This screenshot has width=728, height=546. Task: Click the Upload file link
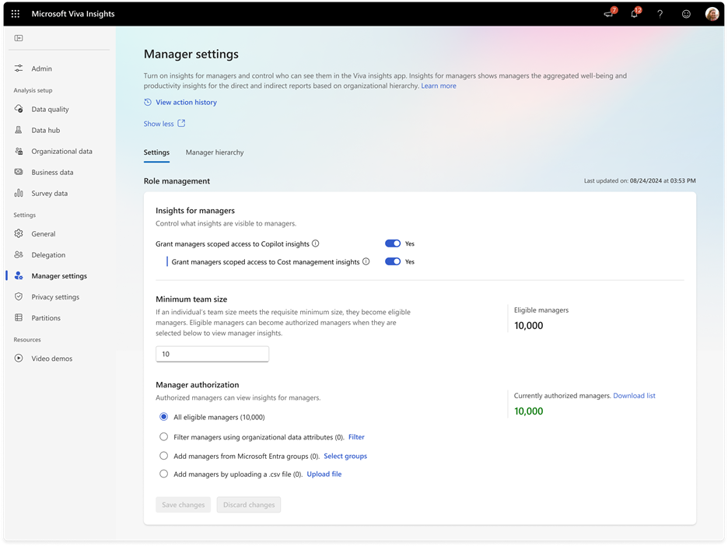coord(324,474)
